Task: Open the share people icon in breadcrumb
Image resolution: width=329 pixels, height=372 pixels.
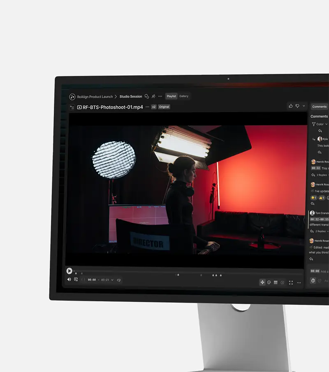Action: pos(153,96)
